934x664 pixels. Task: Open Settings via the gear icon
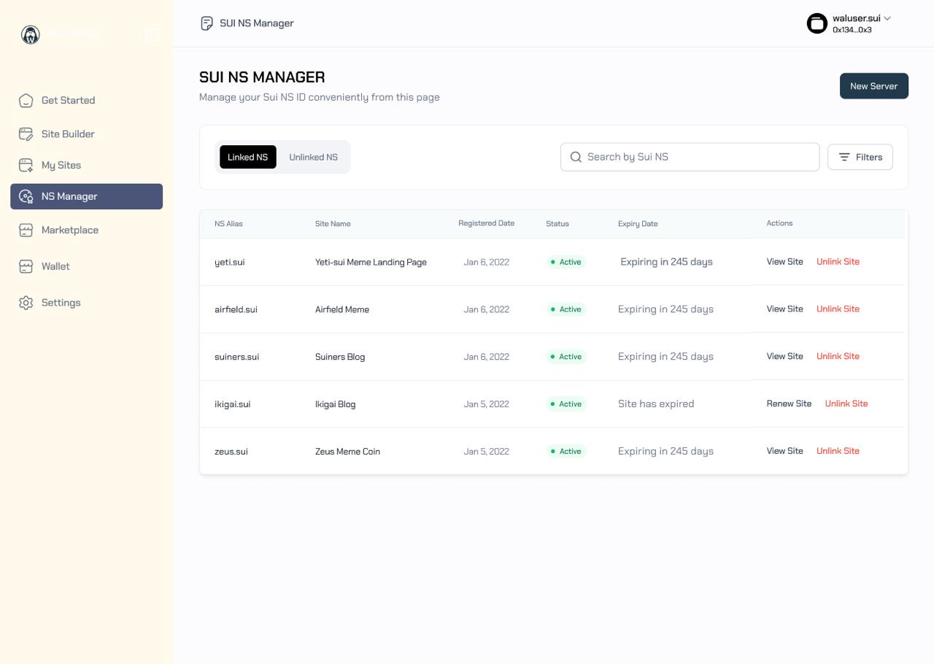click(x=26, y=302)
